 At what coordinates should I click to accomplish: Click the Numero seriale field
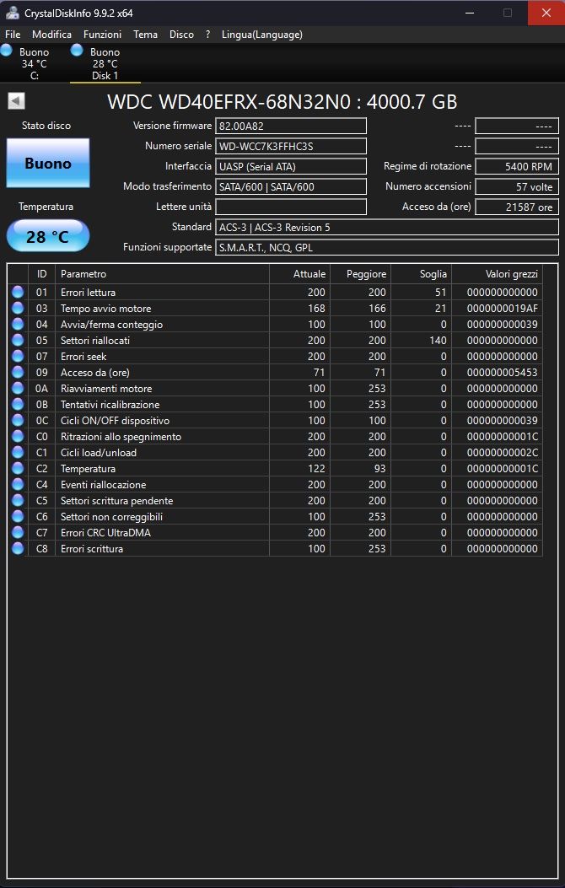coord(291,146)
